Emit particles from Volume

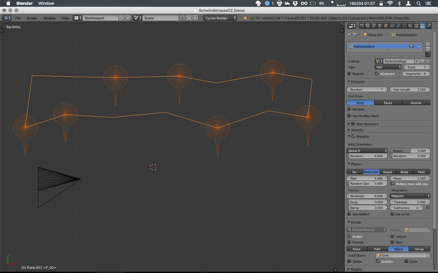[416, 103]
